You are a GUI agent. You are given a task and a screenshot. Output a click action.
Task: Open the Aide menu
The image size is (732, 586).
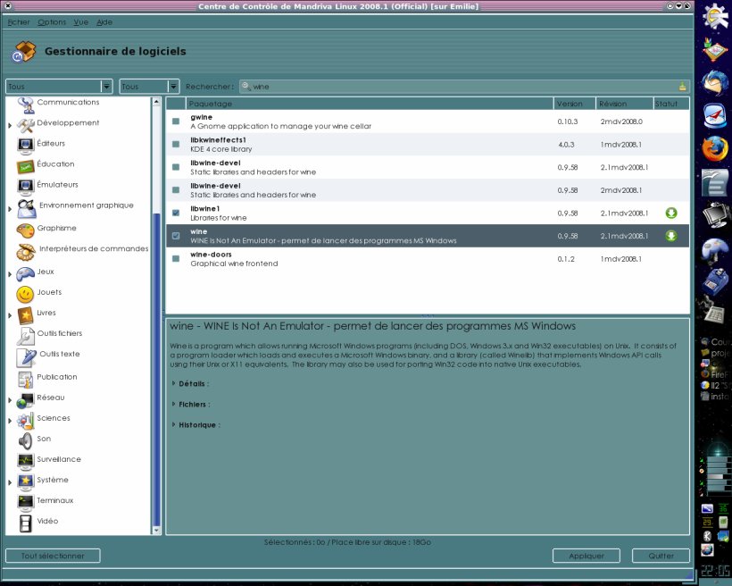104,22
